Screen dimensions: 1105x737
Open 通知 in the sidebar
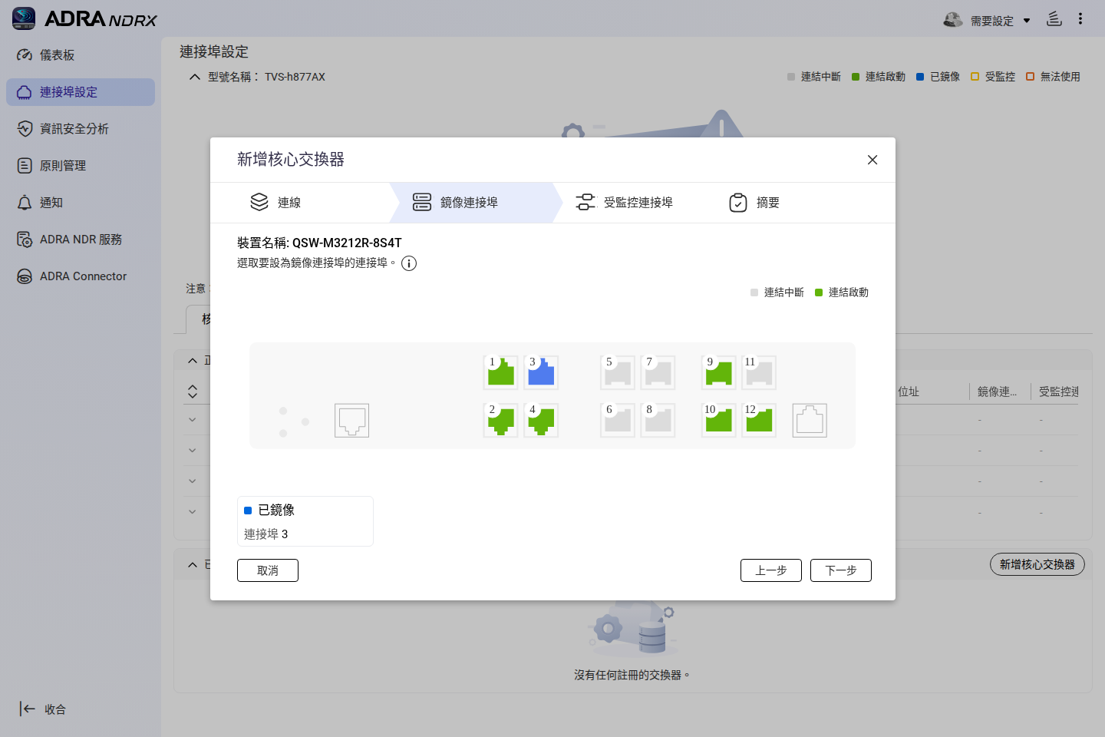click(x=81, y=203)
